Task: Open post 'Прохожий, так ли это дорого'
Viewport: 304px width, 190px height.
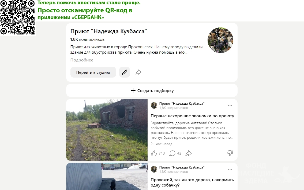Action: coord(192,182)
